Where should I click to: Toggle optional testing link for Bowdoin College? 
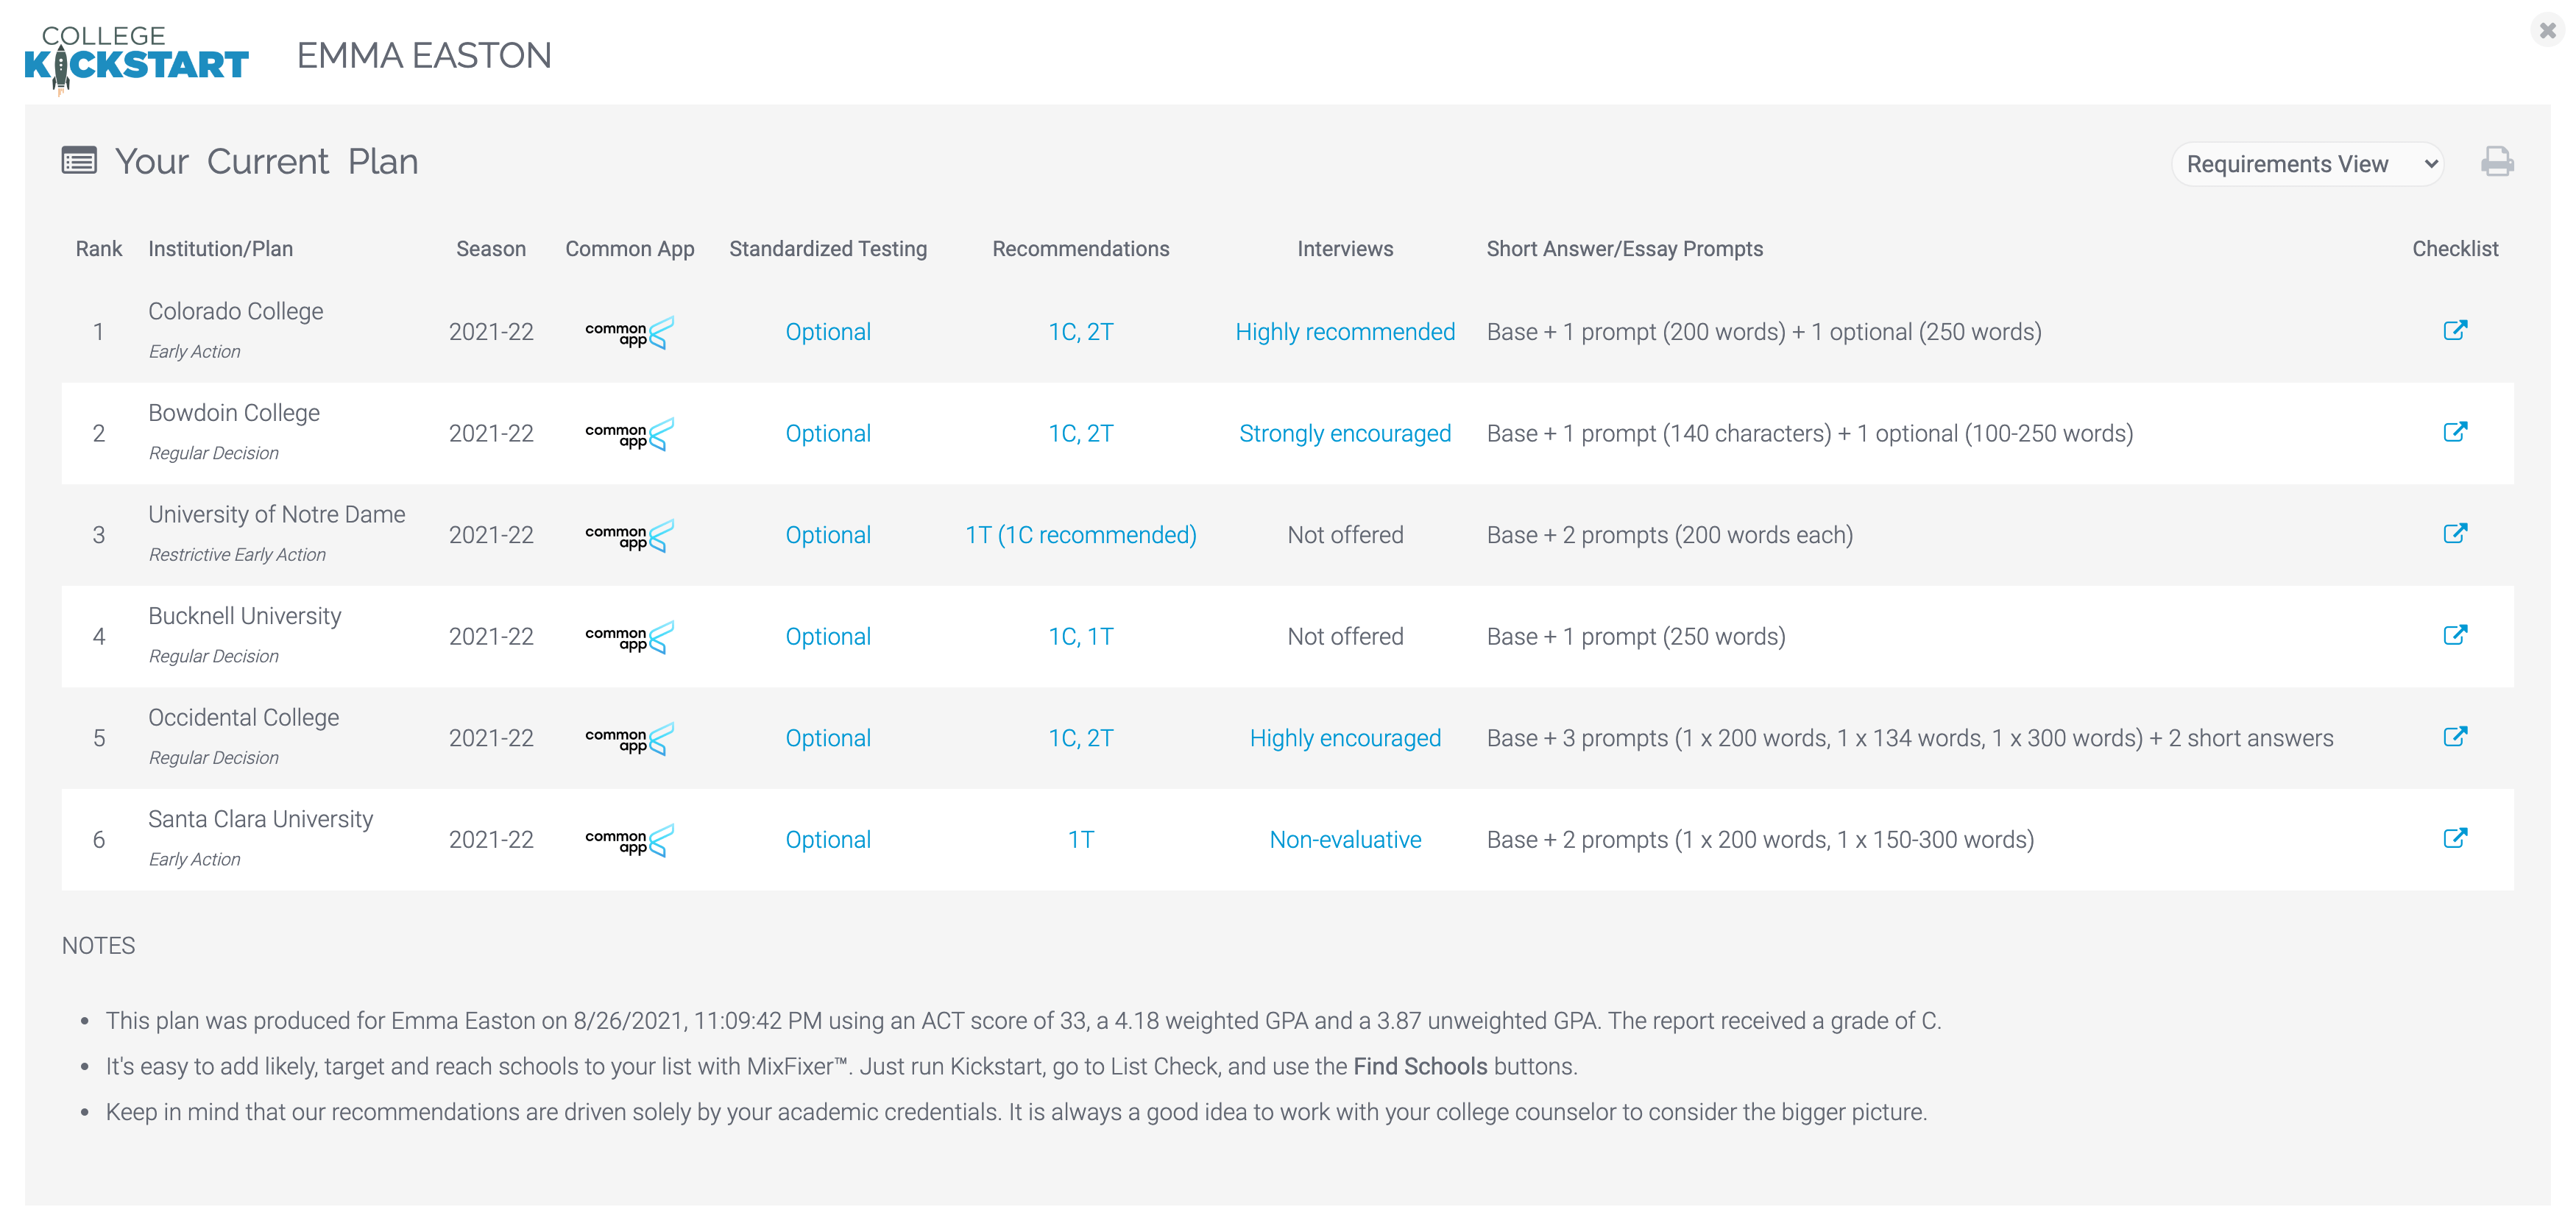(827, 432)
